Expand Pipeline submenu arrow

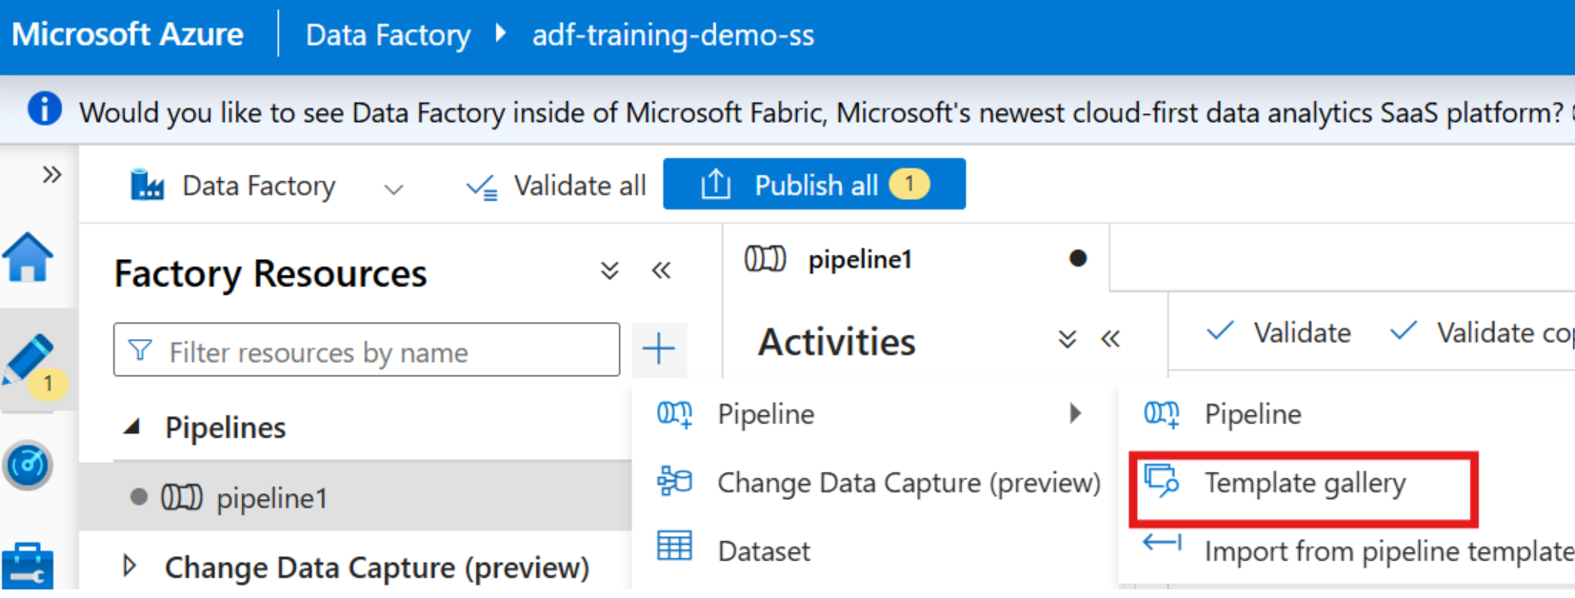pos(1075,413)
